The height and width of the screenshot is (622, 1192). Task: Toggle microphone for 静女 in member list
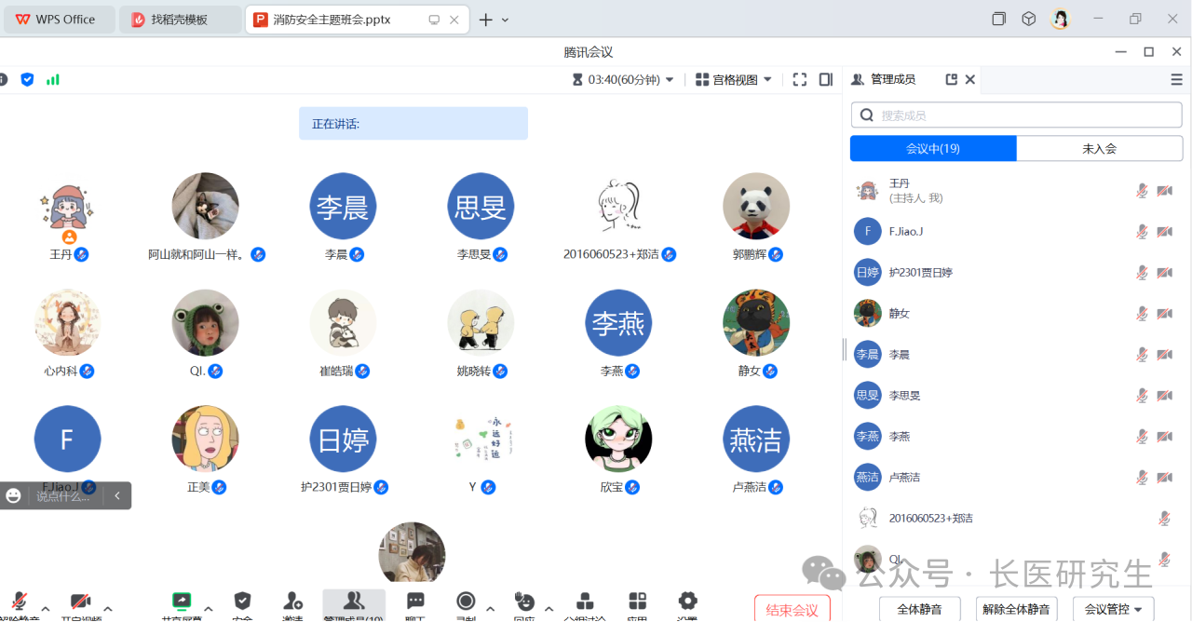coord(1142,314)
